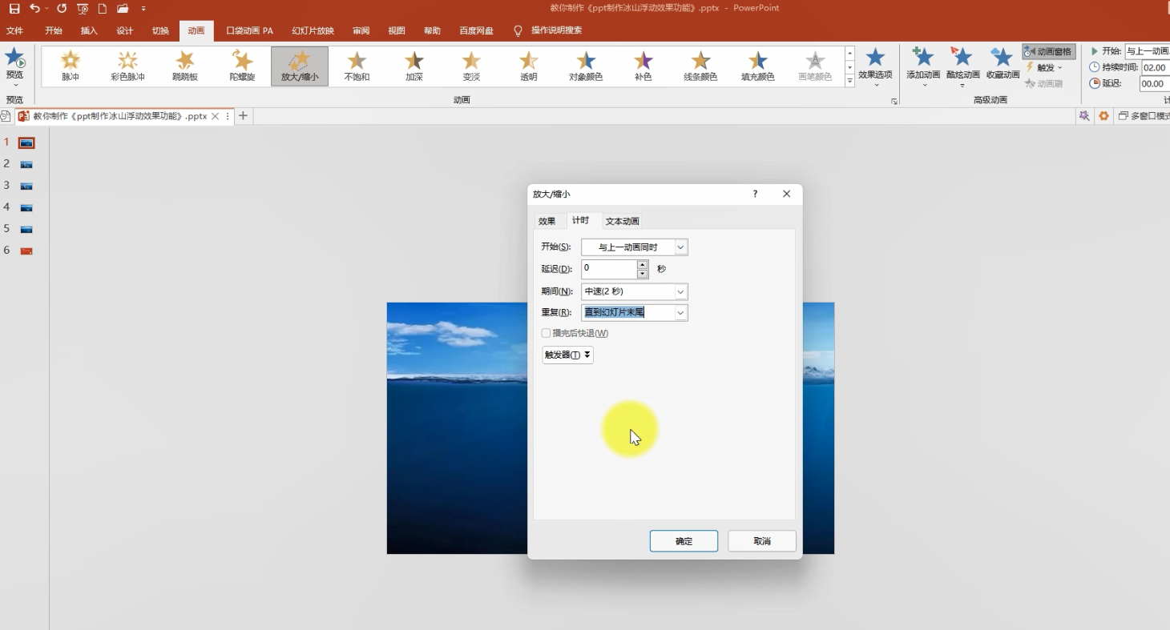This screenshot has height=630, width=1170.
Task: Open the 幻灯片放映 tab
Action: pyautogui.click(x=313, y=30)
